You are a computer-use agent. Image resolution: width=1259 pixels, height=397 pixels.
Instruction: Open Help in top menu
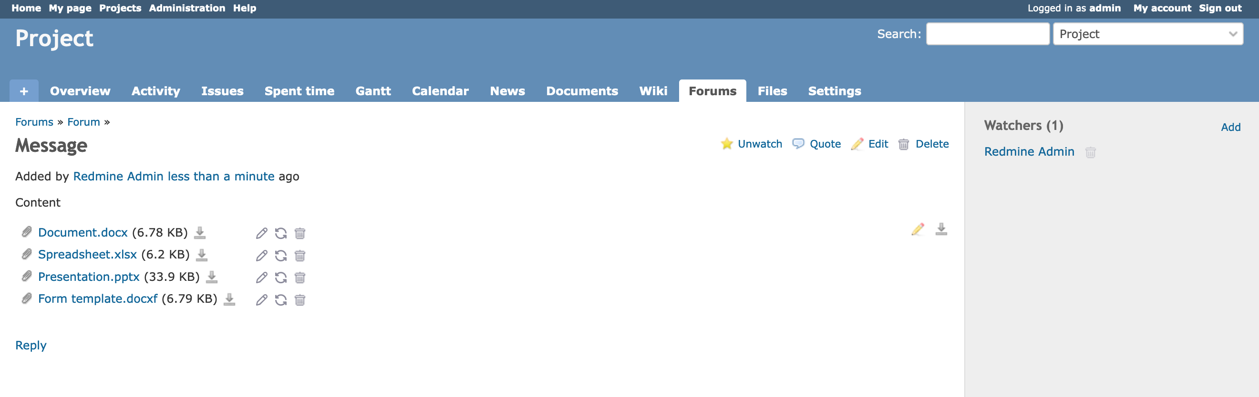pyautogui.click(x=244, y=8)
